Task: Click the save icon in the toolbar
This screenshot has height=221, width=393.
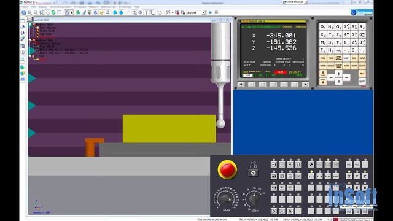Action: pos(23,12)
